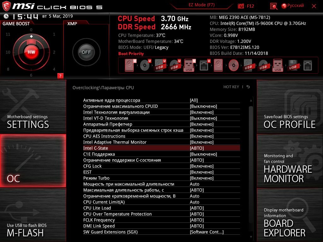Click the CPU Current Limit(A) Auto field
323x242 pixels.
(x=194, y=202)
